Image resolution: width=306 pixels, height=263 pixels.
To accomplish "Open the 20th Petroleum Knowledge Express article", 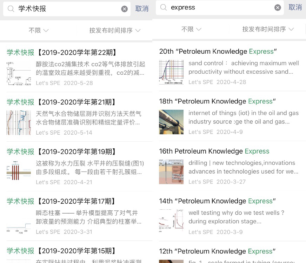I will [x=229, y=51].
